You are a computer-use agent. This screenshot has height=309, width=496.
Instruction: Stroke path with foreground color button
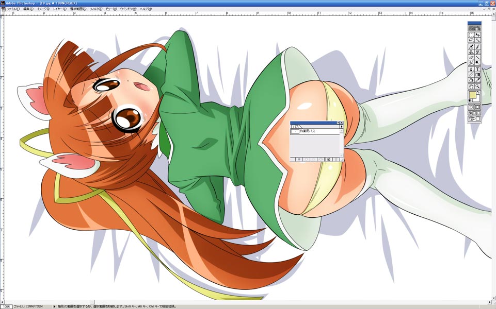click(306, 159)
